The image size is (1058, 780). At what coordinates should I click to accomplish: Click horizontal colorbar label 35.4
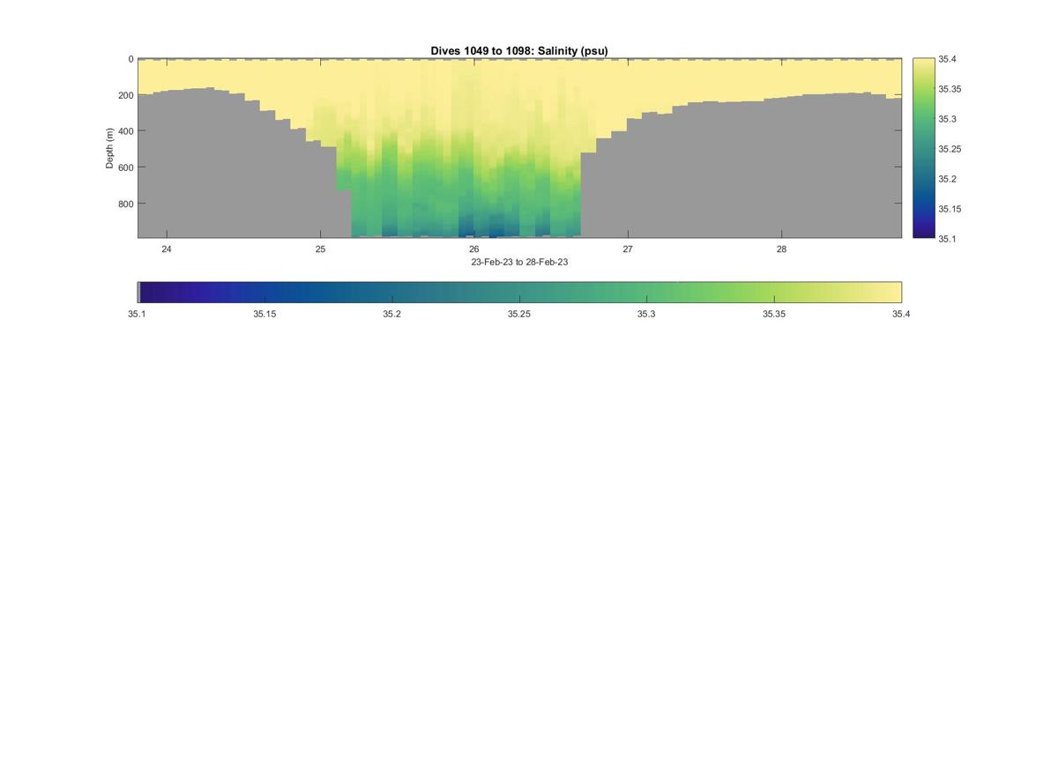[x=901, y=314]
